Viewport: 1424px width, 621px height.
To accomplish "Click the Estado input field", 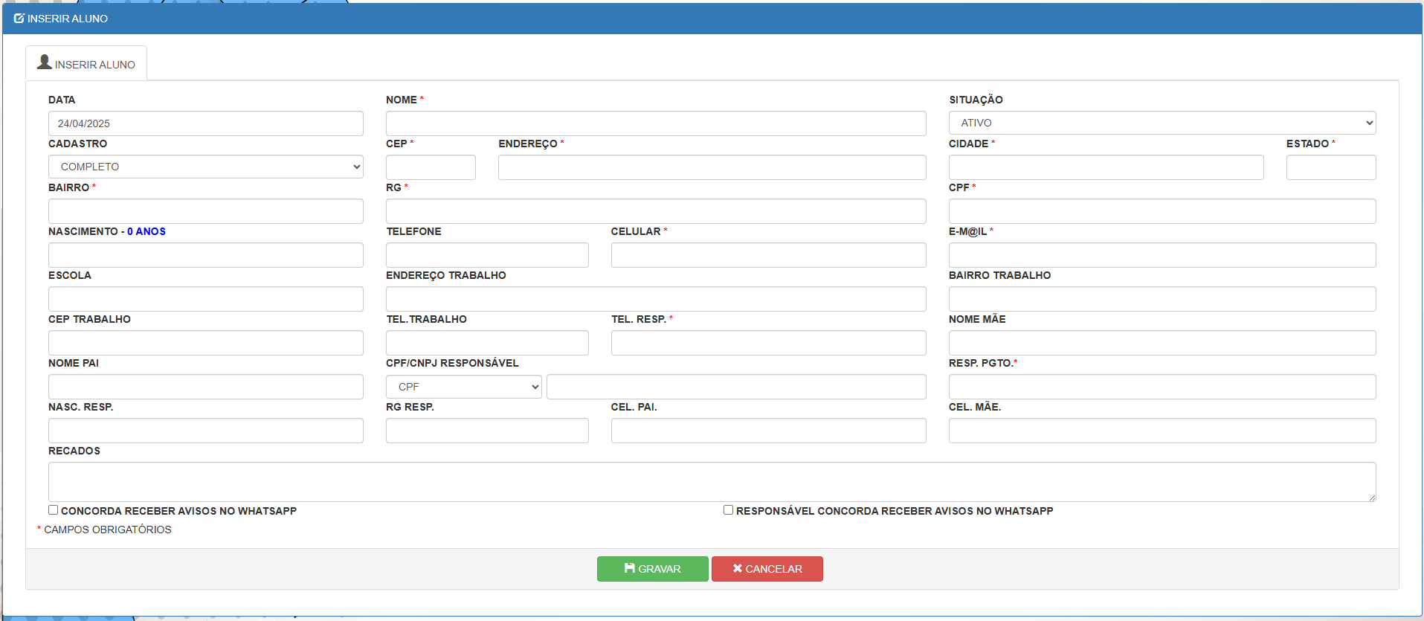I will pos(1330,167).
